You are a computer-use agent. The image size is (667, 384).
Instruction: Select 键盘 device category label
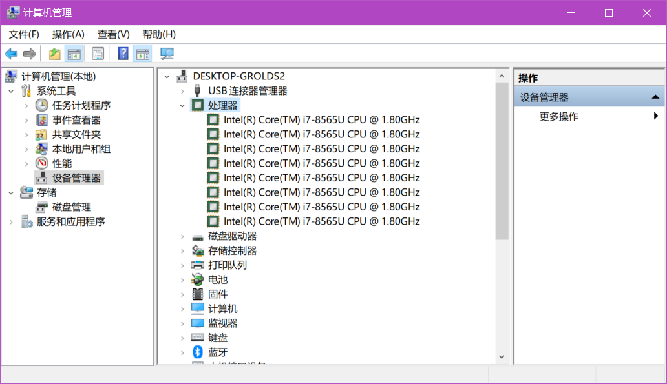[x=218, y=338]
